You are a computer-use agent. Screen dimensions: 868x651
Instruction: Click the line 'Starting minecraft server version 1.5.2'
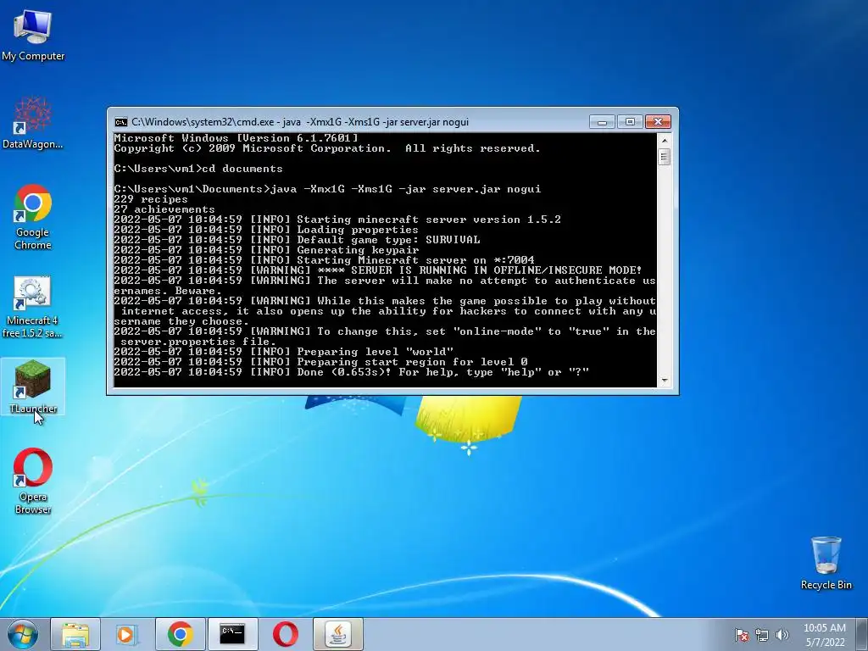[337, 220]
